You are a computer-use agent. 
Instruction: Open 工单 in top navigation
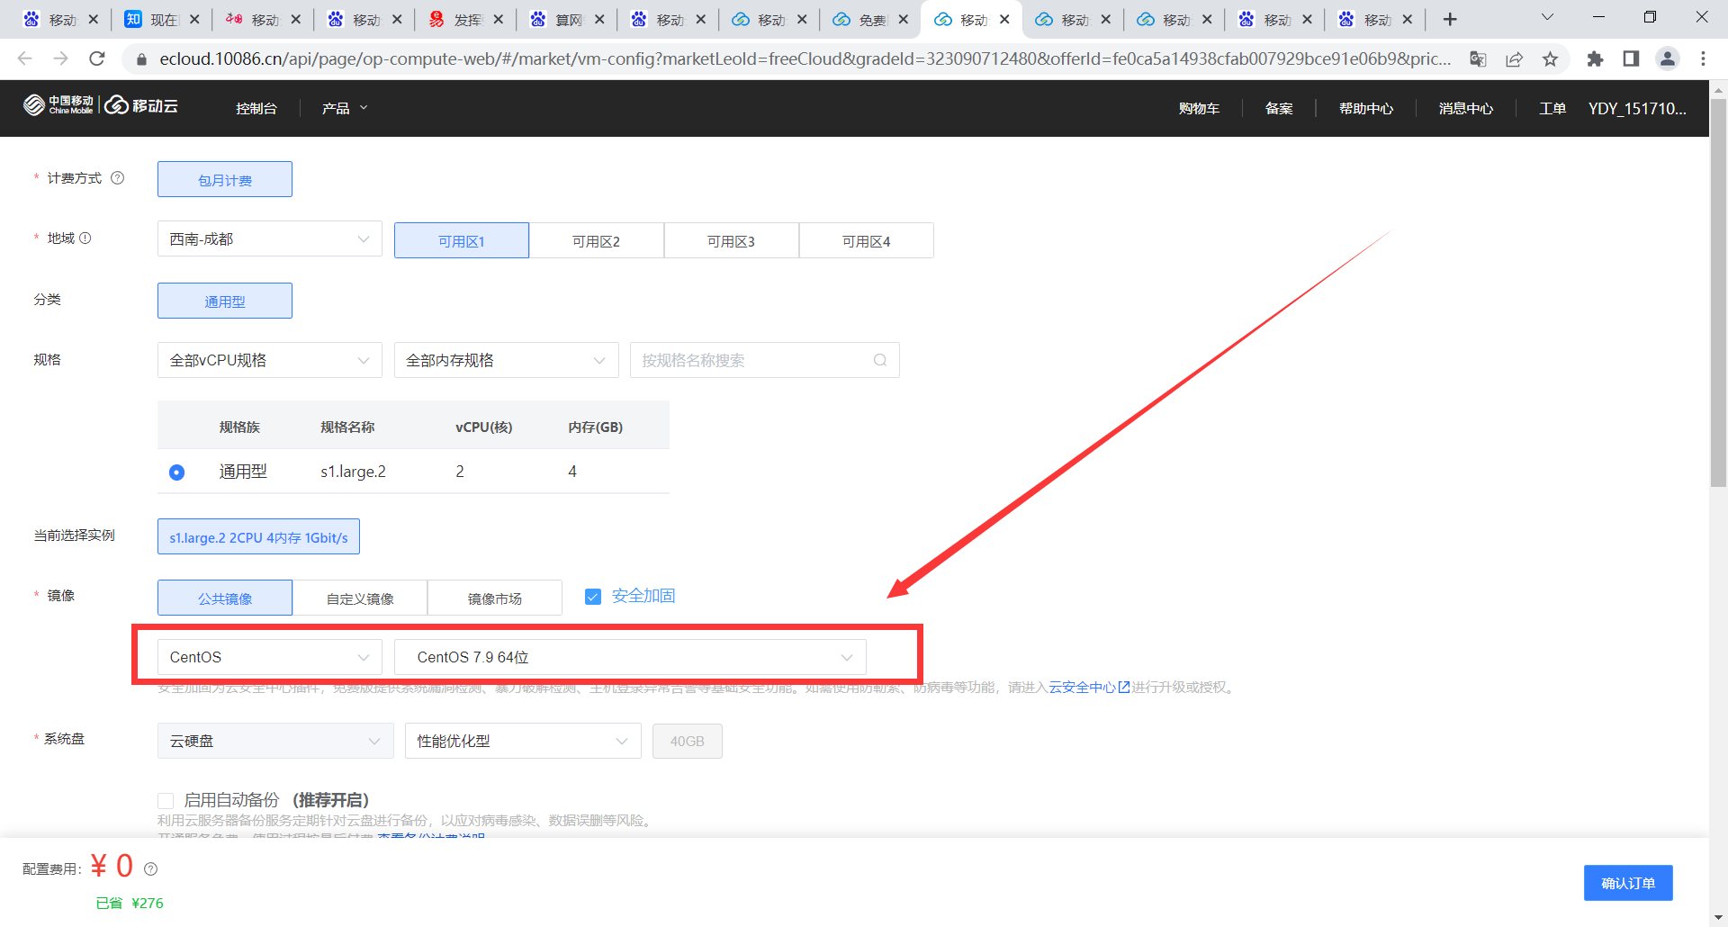pyautogui.click(x=1552, y=108)
